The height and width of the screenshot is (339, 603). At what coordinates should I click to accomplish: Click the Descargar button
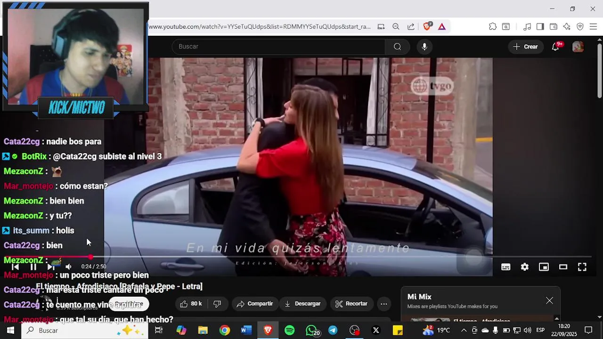[x=302, y=304]
